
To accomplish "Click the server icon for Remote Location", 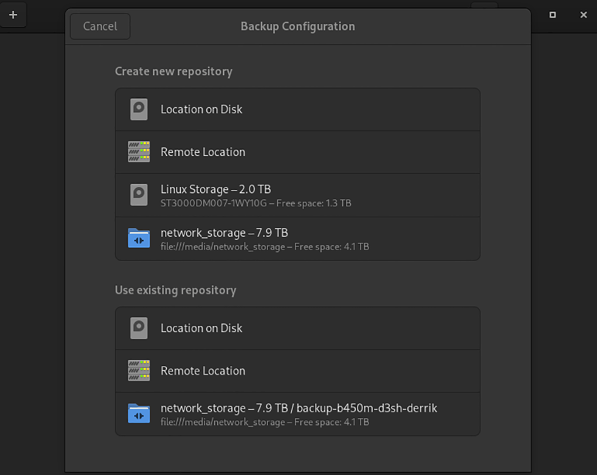I will tap(139, 152).
